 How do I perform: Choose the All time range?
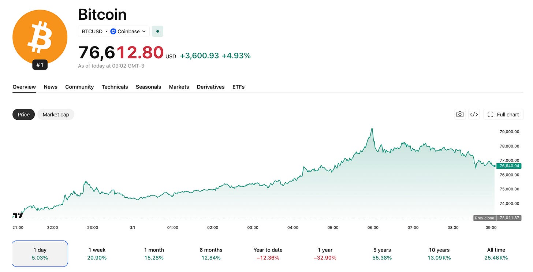click(496, 254)
